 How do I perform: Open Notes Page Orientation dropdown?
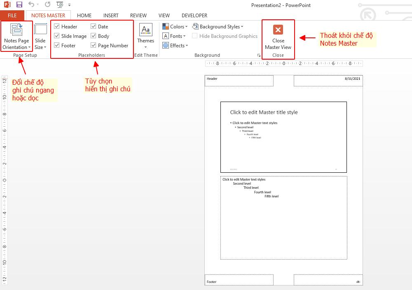tap(16, 36)
